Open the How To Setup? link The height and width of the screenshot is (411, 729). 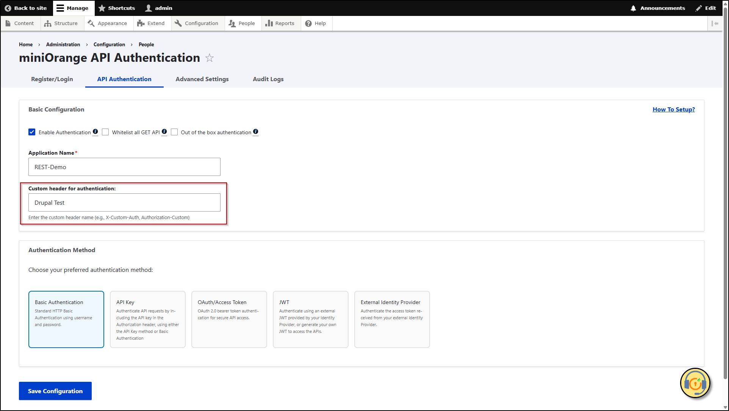pyautogui.click(x=674, y=109)
